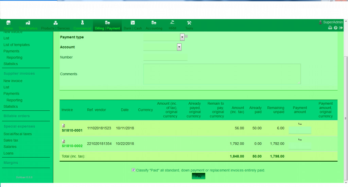Open the HRM module icon
This screenshot has width=348, height=187.
pyautogui.click(x=173, y=23)
